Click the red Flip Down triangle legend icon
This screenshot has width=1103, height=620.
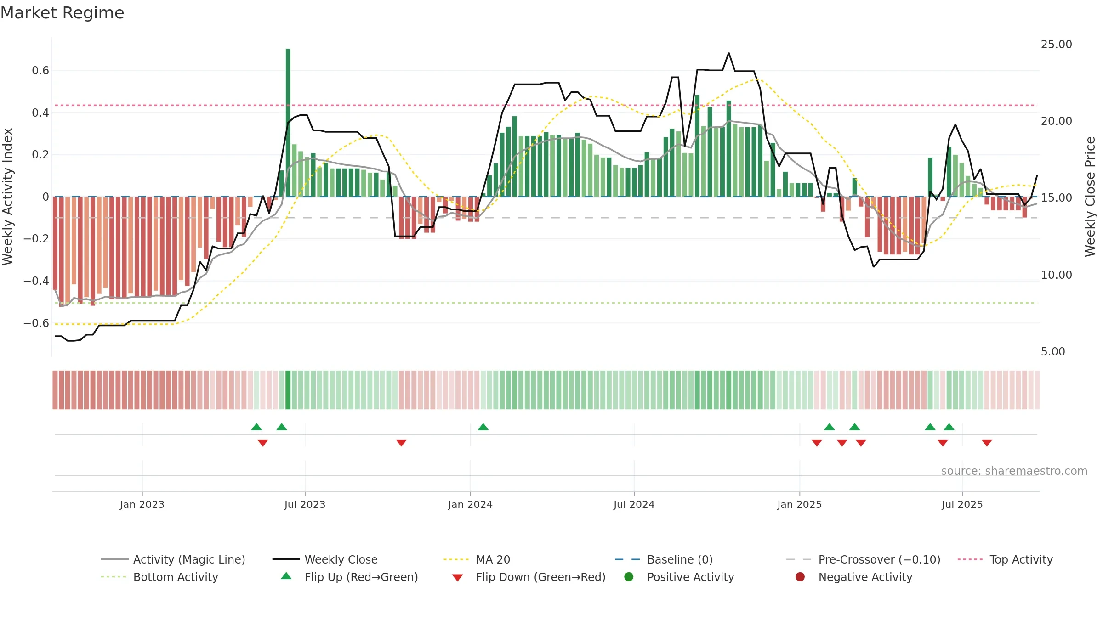point(457,578)
